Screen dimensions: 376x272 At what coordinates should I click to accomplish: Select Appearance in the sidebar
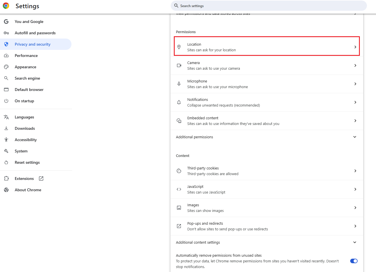[x=26, y=67]
